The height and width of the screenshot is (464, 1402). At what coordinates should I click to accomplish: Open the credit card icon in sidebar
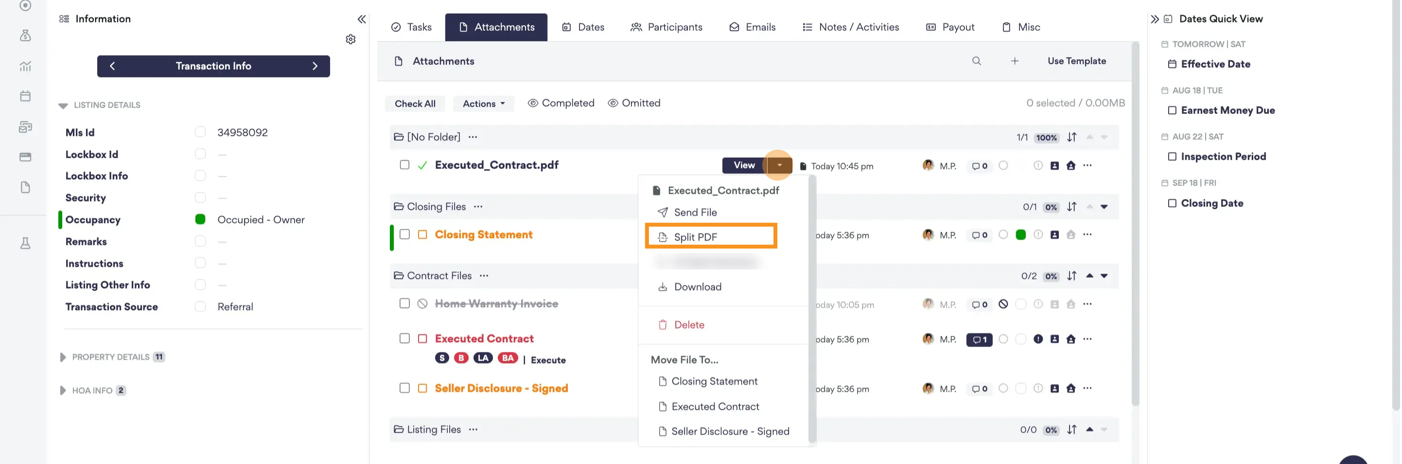tap(25, 157)
